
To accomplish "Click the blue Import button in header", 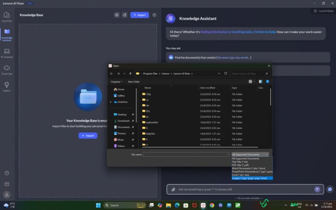I will (x=139, y=15).
